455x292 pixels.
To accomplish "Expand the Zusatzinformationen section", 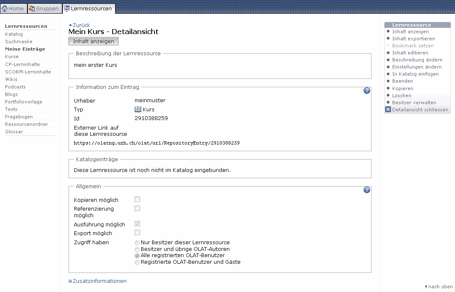I will (x=99, y=281).
